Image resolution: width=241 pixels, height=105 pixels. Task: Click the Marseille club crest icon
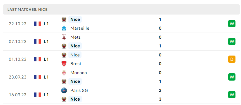pyautogui.click(x=64, y=28)
